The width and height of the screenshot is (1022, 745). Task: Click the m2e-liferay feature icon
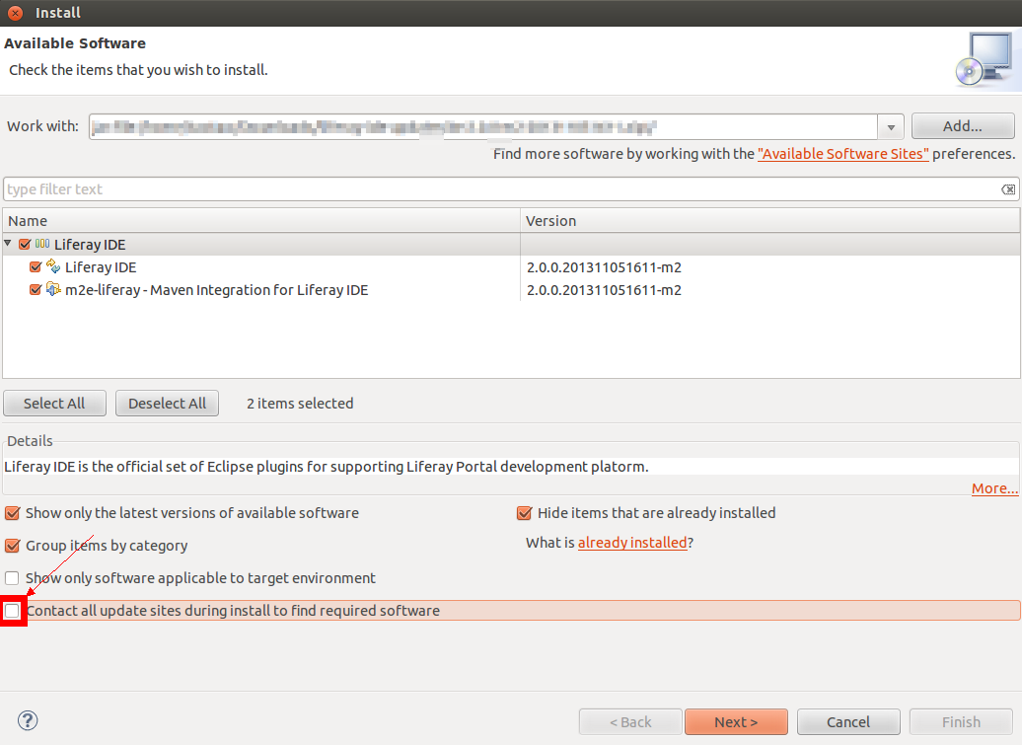point(54,290)
